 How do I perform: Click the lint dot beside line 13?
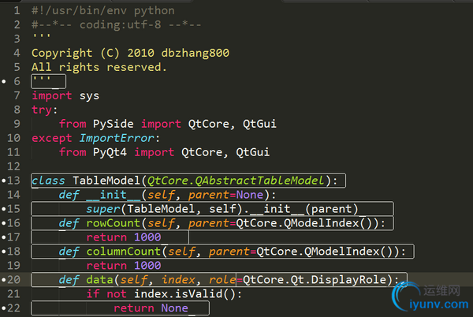point(4,181)
